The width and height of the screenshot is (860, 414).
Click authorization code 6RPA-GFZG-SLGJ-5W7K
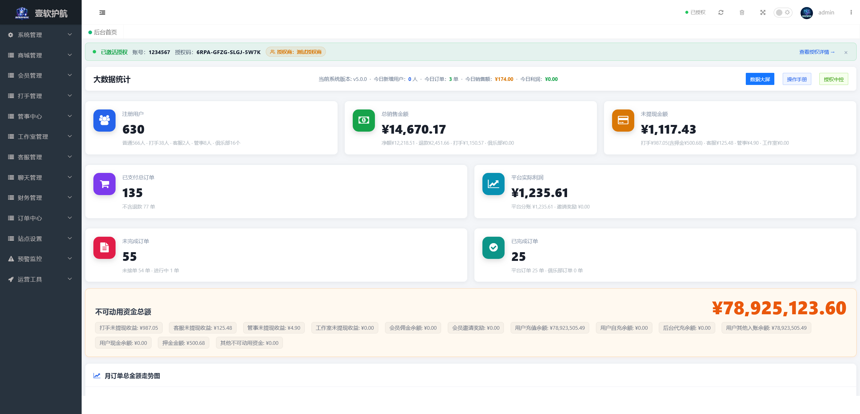click(x=228, y=52)
